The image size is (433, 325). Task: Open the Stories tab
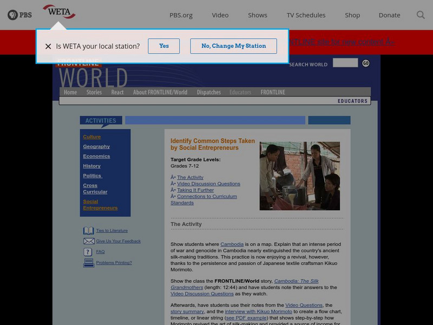tap(94, 92)
